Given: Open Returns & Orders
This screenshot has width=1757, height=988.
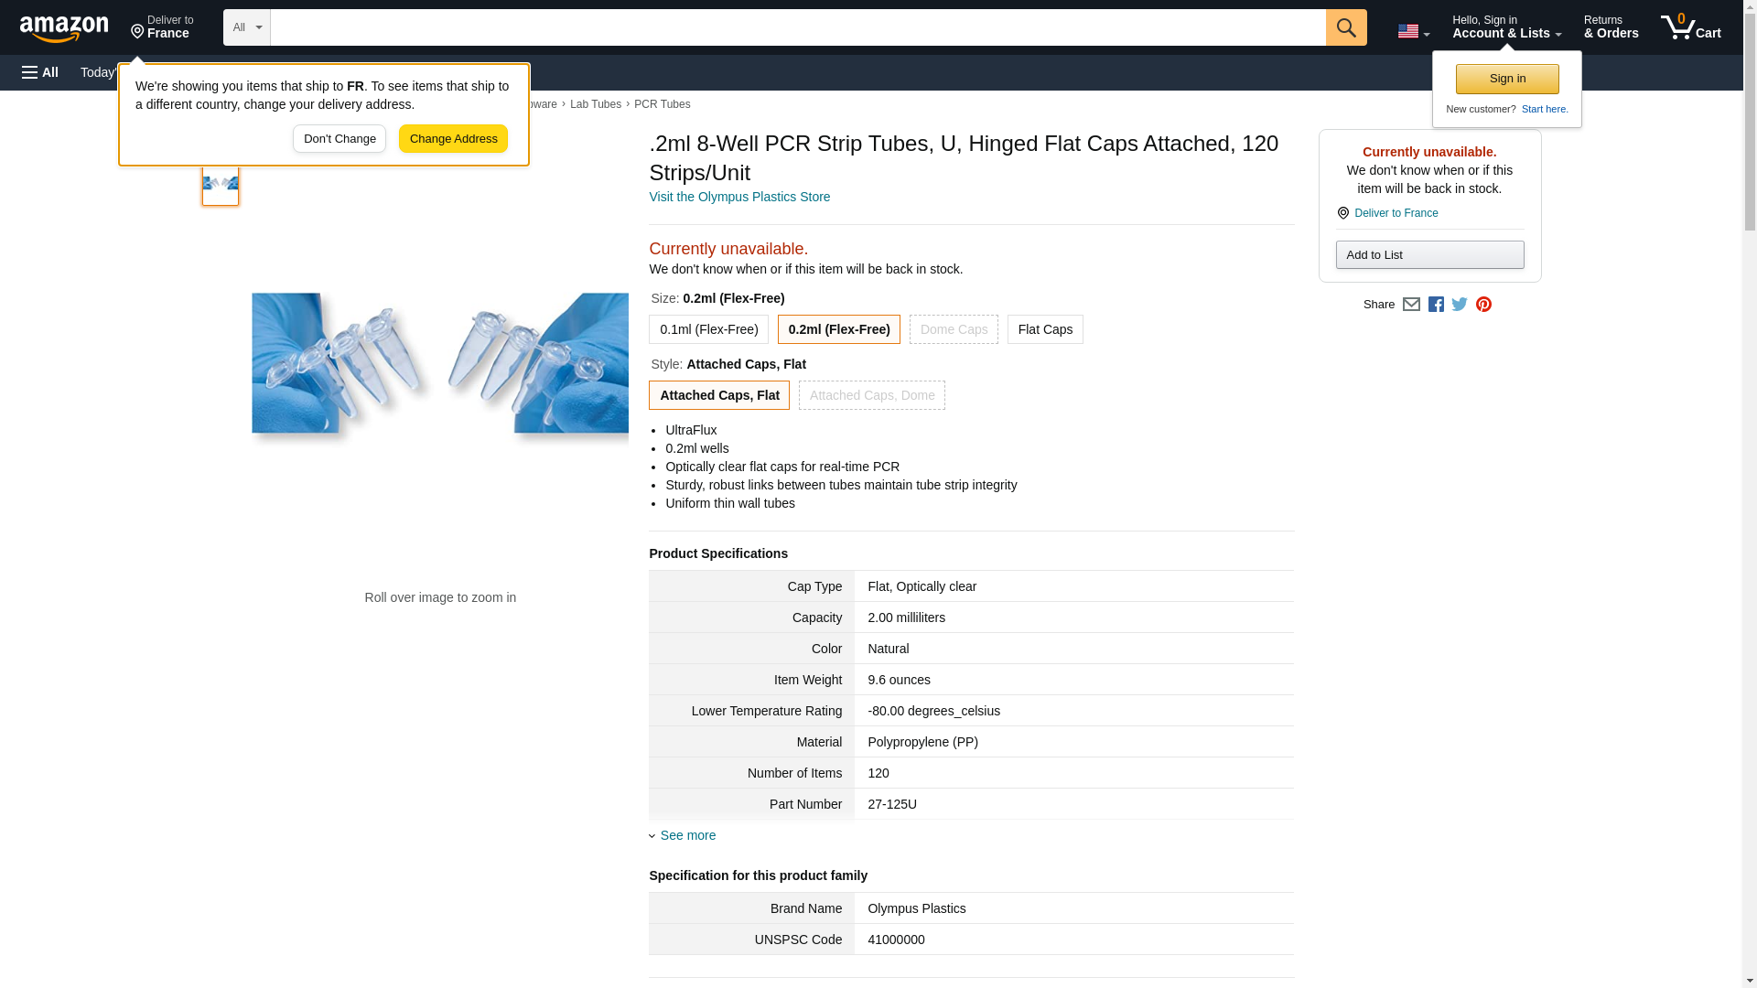Looking at the screenshot, I should tap(1611, 27).
